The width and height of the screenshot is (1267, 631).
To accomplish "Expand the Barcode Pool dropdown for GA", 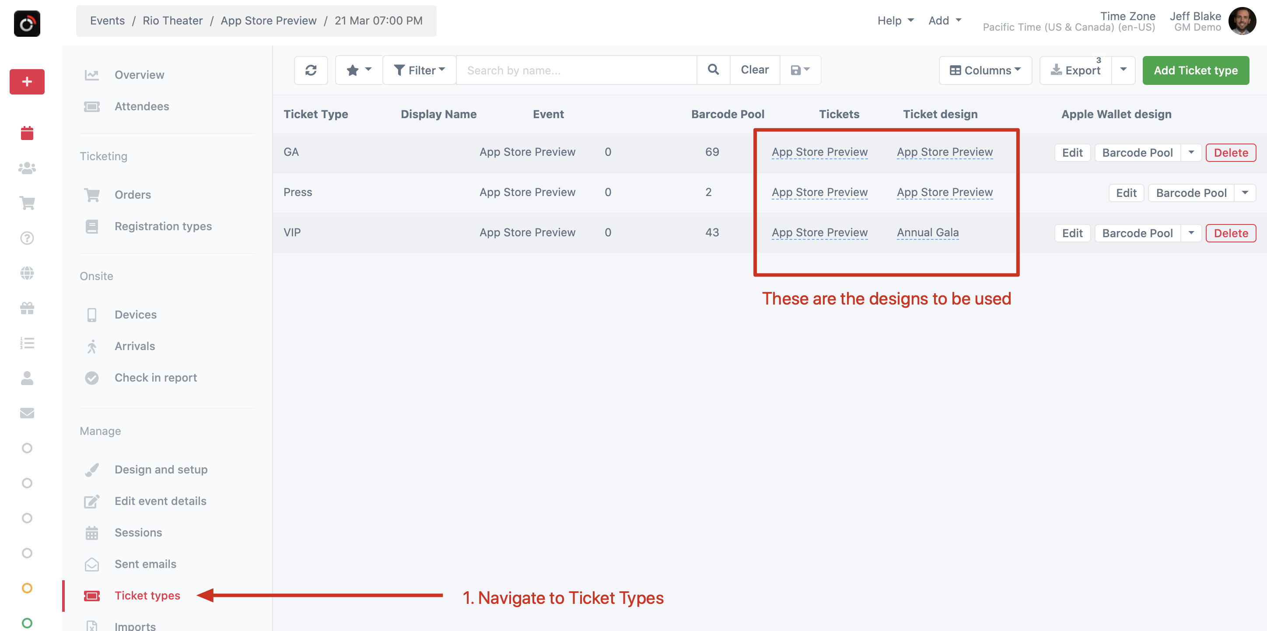I will coord(1192,151).
